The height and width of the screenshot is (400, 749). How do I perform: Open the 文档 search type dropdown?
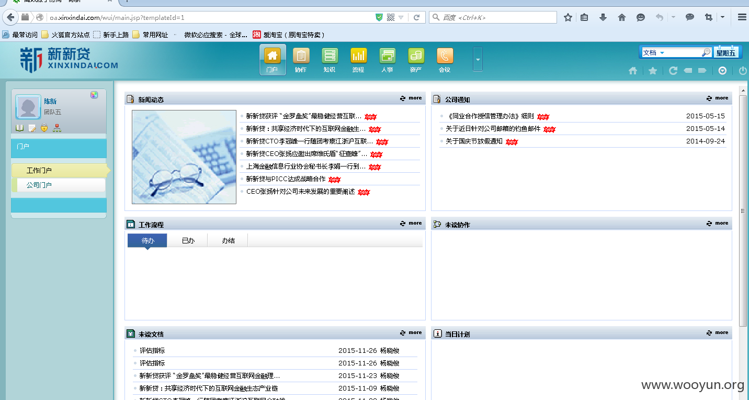[654, 53]
